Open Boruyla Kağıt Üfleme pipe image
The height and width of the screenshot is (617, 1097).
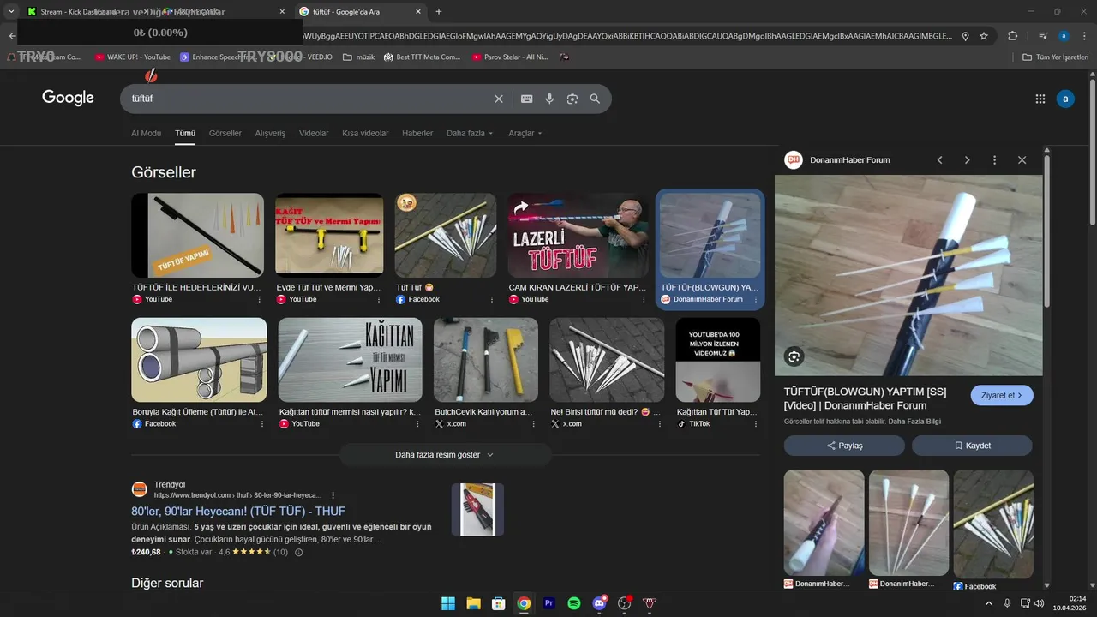199,360
